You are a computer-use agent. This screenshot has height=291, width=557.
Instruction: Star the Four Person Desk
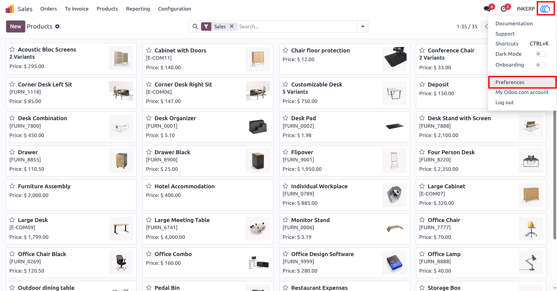(x=422, y=152)
